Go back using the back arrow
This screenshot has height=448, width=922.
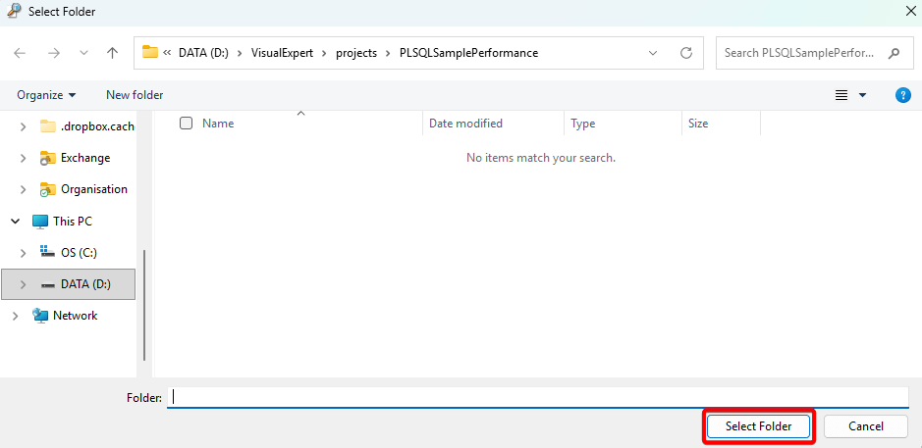click(20, 53)
